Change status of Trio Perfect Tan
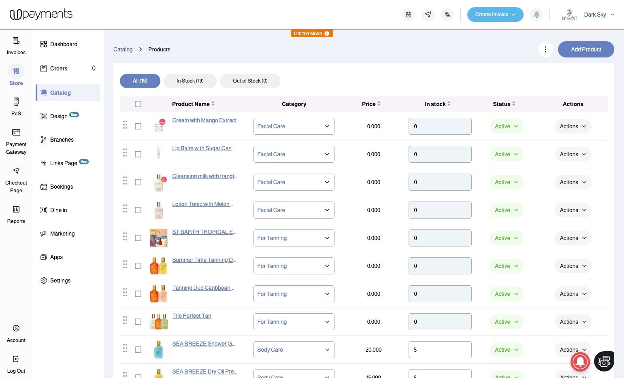Screen dimensions: 624x378 [507, 322]
